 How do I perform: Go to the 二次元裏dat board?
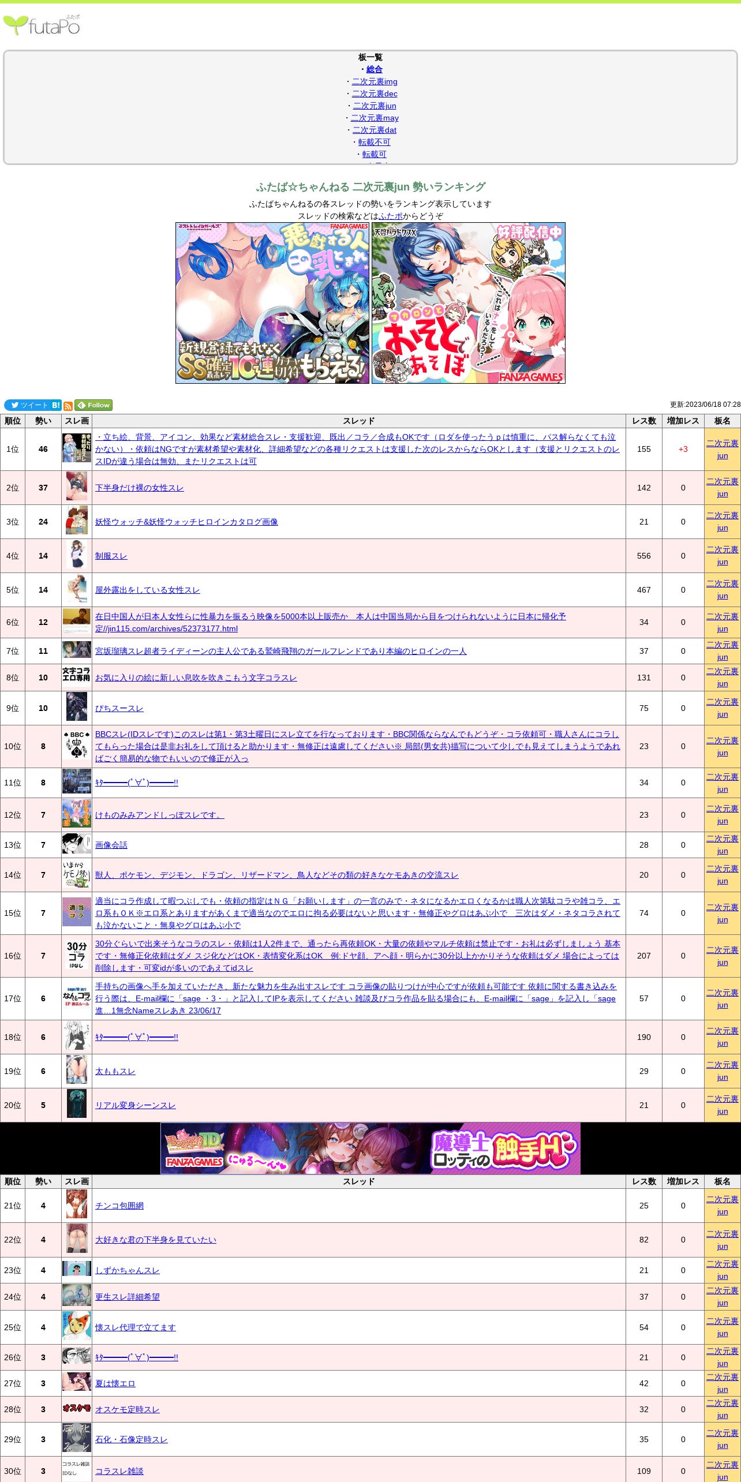375,130
